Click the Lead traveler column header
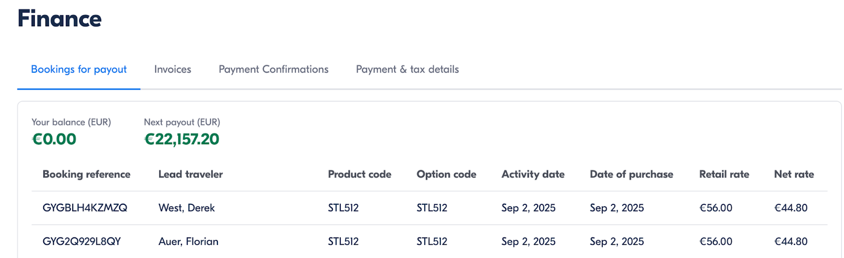The width and height of the screenshot is (844, 258). (x=190, y=174)
